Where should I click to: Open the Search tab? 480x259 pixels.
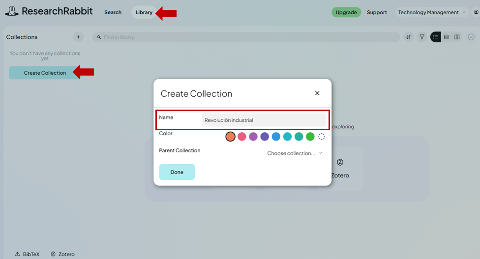point(113,12)
